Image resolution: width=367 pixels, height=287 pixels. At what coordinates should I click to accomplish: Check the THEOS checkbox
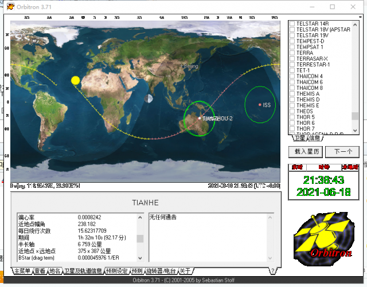(x=292, y=111)
